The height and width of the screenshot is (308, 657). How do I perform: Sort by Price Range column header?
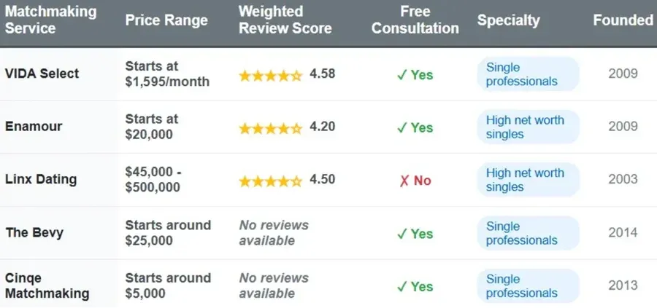click(167, 20)
